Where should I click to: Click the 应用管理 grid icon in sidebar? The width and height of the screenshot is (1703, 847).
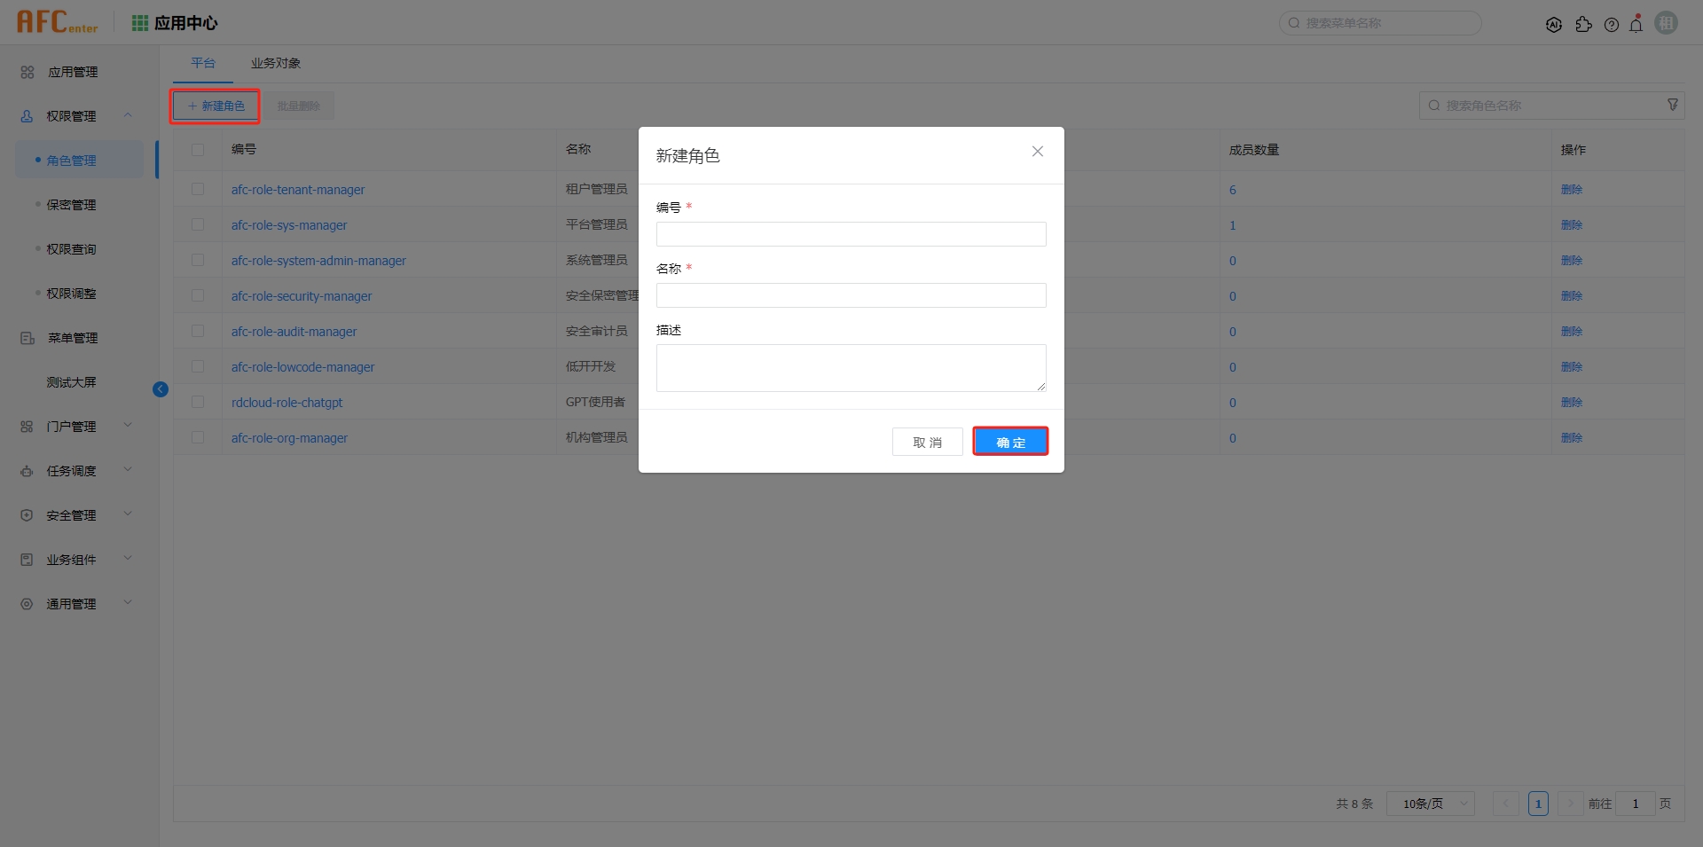pyautogui.click(x=26, y=72)
